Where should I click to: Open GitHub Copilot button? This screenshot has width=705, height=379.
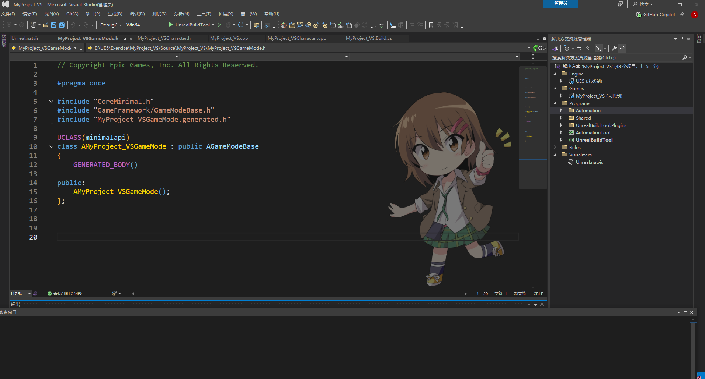tap(656, 15)
